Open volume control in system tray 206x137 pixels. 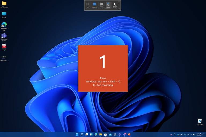[x=191, y=135]
